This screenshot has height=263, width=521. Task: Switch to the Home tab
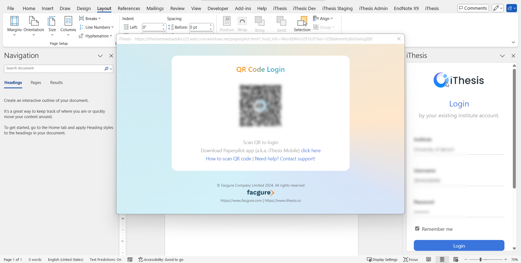[x=29, y=8]
